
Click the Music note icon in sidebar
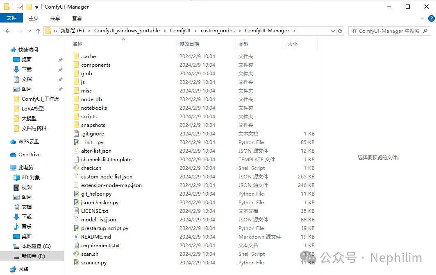(x=16, y=227)
